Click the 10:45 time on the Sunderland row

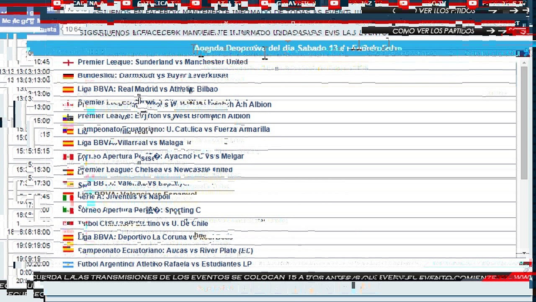point(42,62)
